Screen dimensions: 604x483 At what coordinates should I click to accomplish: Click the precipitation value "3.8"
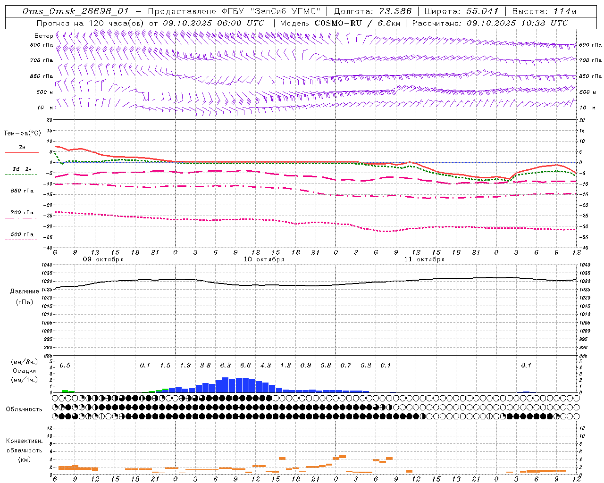coord(205,366)
